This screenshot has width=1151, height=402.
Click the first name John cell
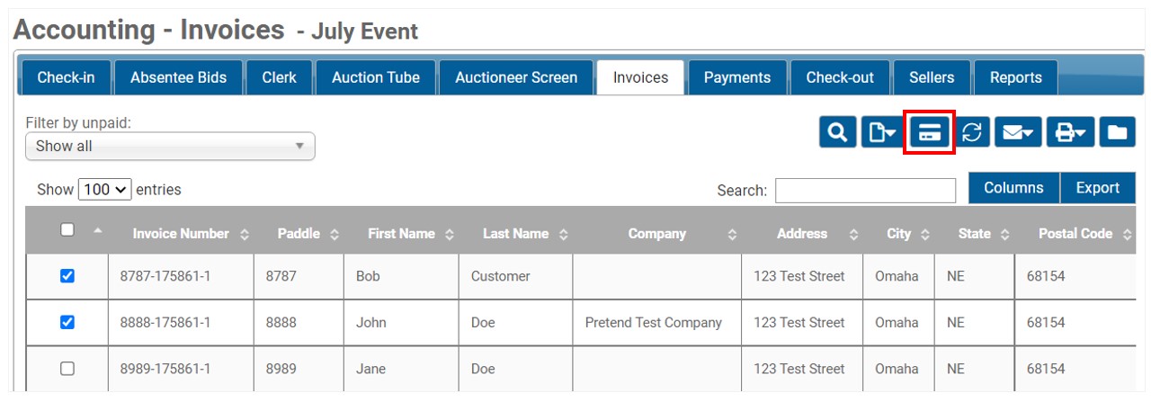click(x=401, y=322)
